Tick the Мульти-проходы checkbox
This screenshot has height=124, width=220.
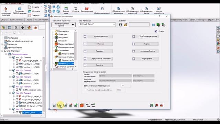click(85, 37)
